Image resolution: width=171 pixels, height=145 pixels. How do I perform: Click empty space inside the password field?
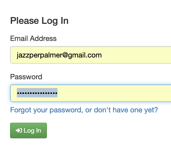115,93
